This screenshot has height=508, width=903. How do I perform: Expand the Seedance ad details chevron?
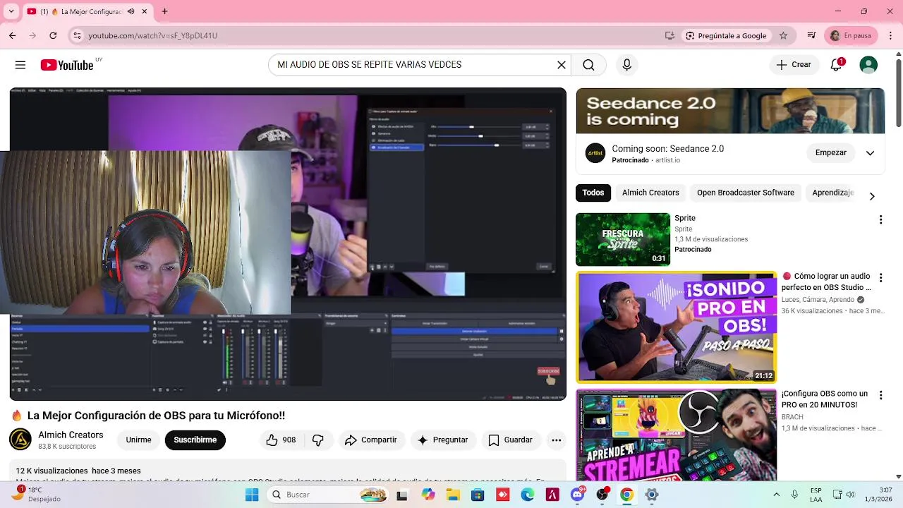tap(870, 153)
